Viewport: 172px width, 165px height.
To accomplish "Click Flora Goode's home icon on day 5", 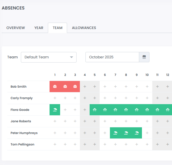I will click(x=95, y=110).
